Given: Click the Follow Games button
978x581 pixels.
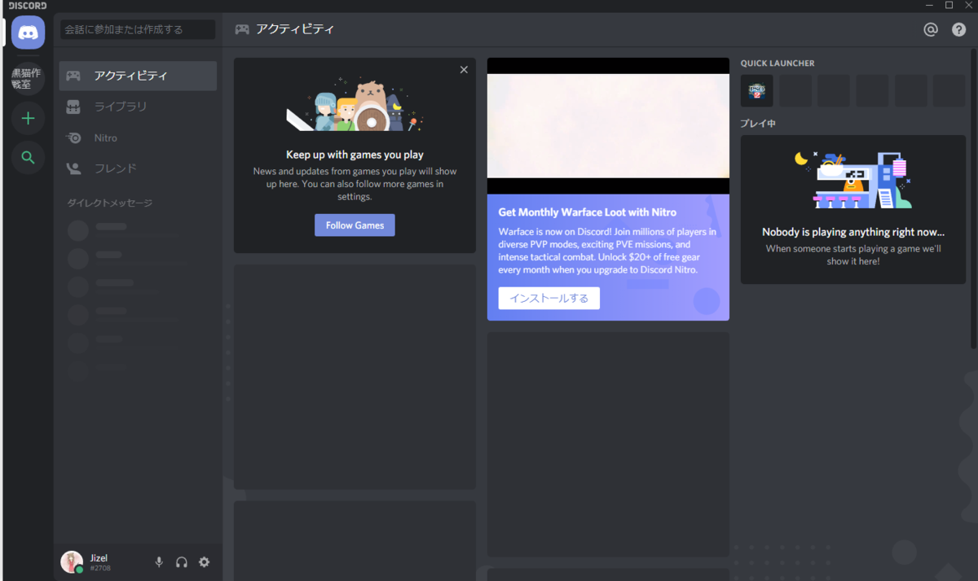Looking at the screenshot, I should 355,225.
